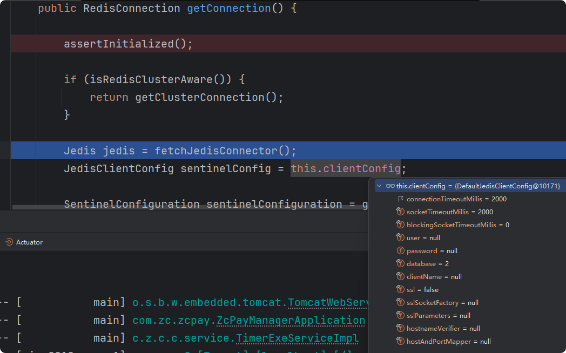Click the field icon beside database

point(400,263)
